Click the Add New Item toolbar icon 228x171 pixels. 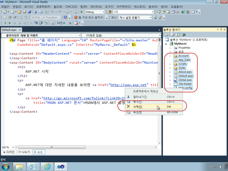[12, 12]
